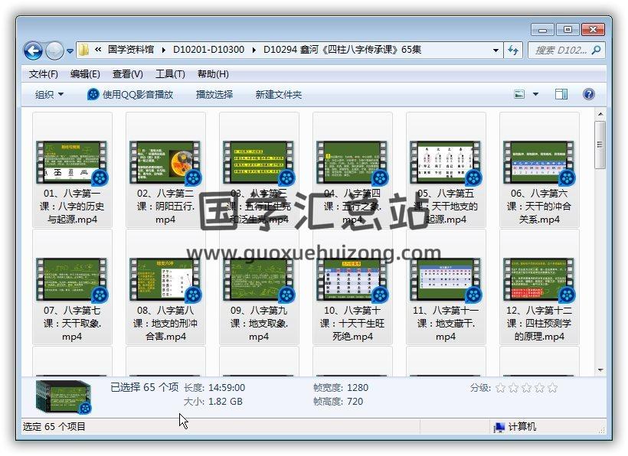Click file name 11、八字第十一课：地支藏干.mp4

[446, 323]
